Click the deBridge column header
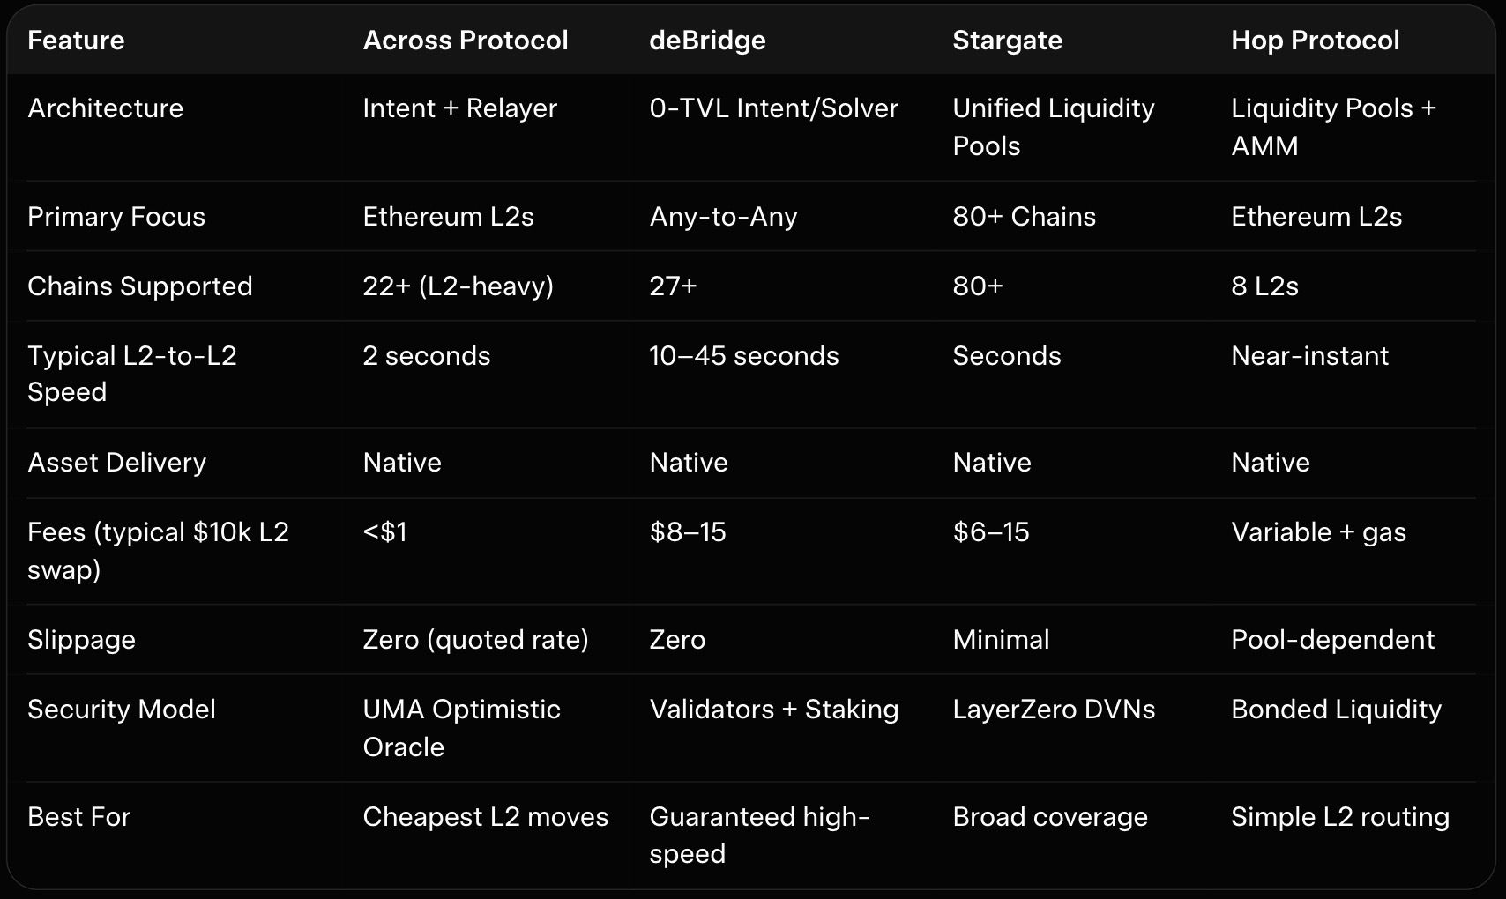Screen dimensions: 1506x899 [x=707, y=41]
